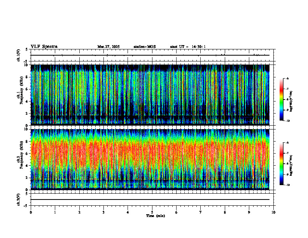
Task: Click the "ch.1(V)" top axis label
Action: tap(19, 55)
